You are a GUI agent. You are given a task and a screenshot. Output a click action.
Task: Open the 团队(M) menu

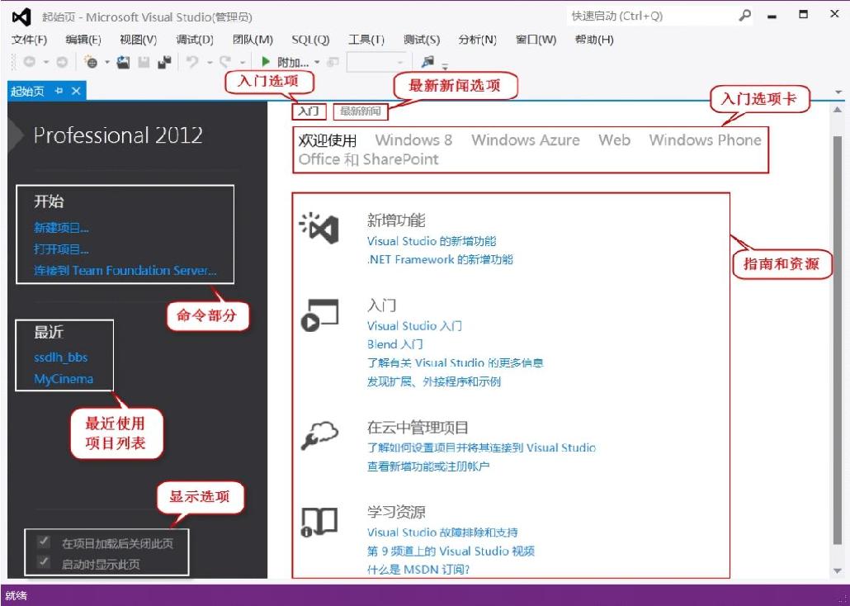pyautogui.click(x=253, y=40)
